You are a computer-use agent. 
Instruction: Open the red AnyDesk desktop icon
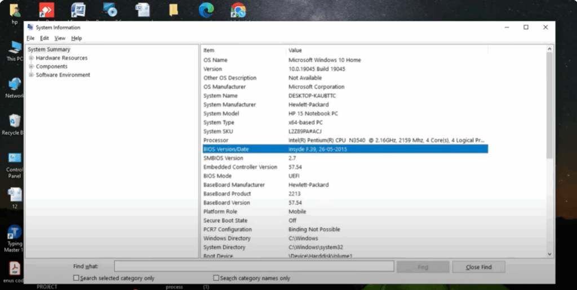47,10
